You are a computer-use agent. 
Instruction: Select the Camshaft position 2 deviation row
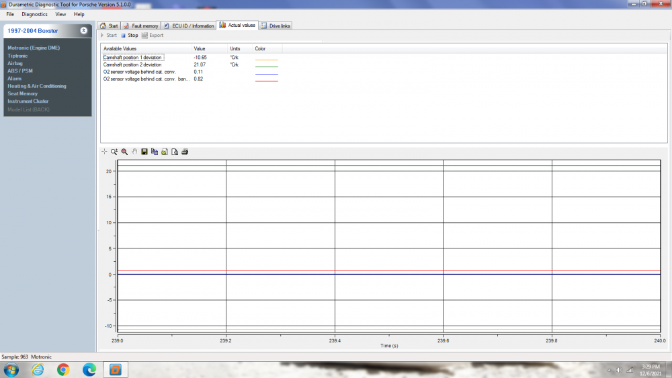132,65
